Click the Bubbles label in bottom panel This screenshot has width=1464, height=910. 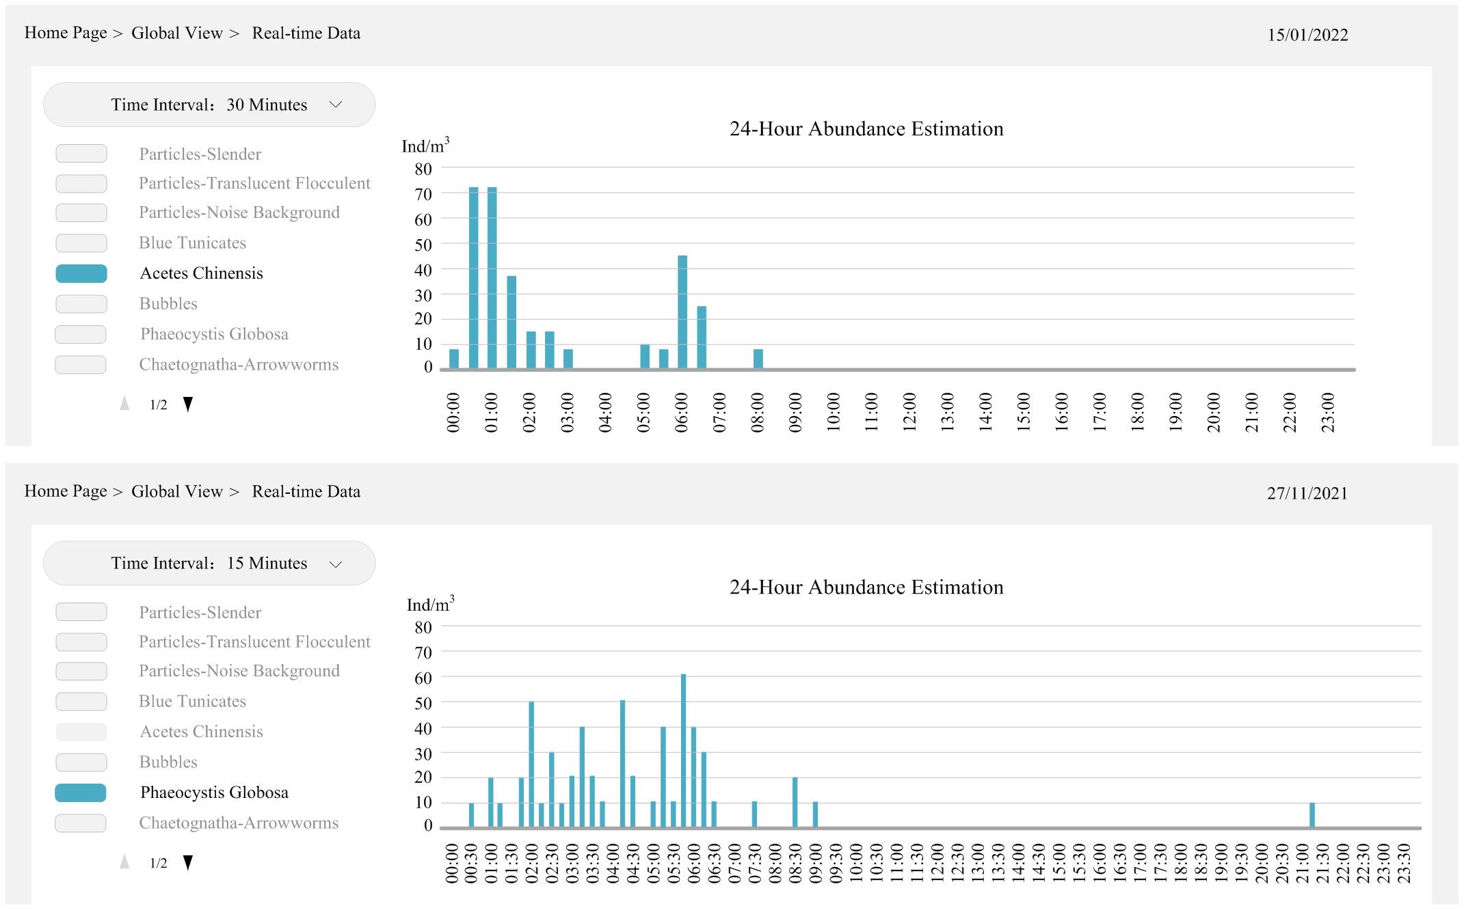168,762
